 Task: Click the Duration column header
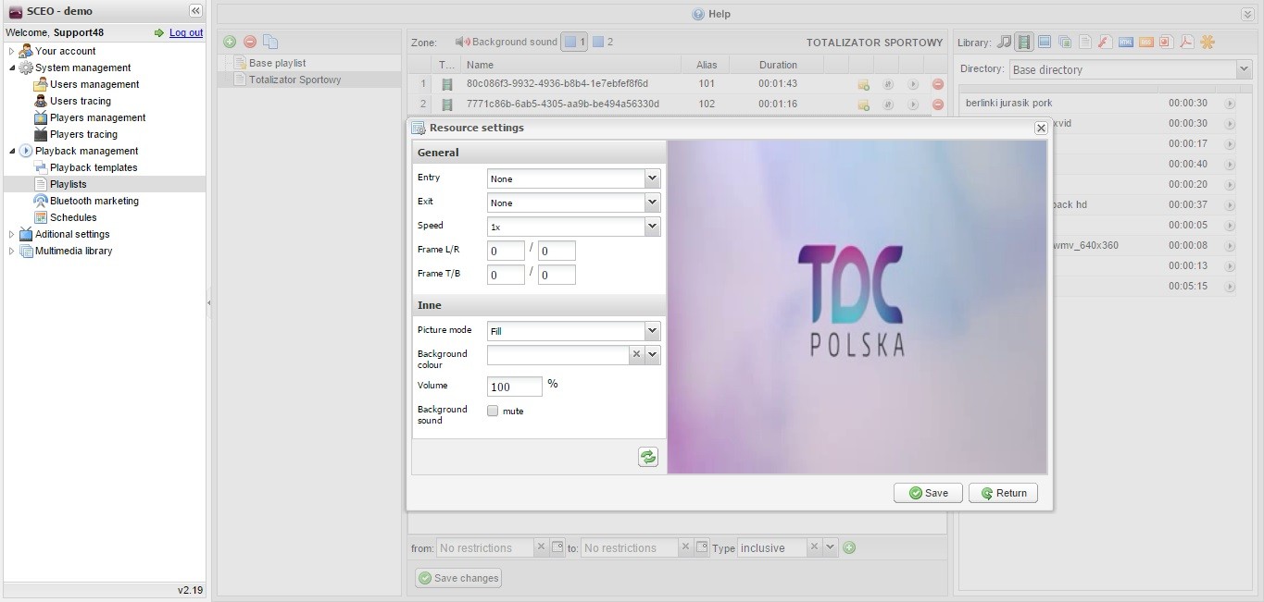[778, 65]
